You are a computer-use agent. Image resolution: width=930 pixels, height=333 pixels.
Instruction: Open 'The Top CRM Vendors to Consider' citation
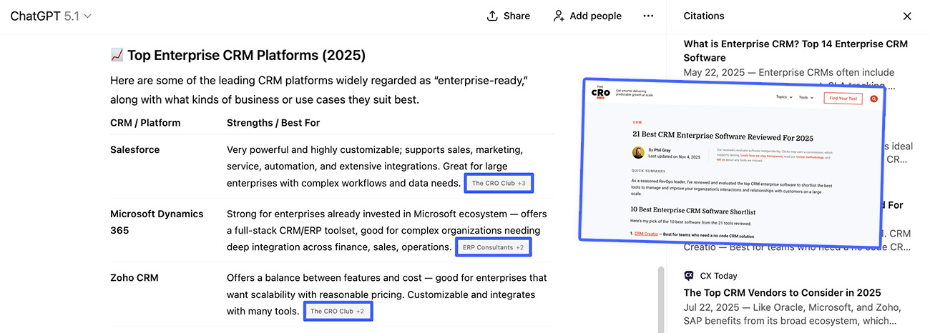(x=782, y=292)
